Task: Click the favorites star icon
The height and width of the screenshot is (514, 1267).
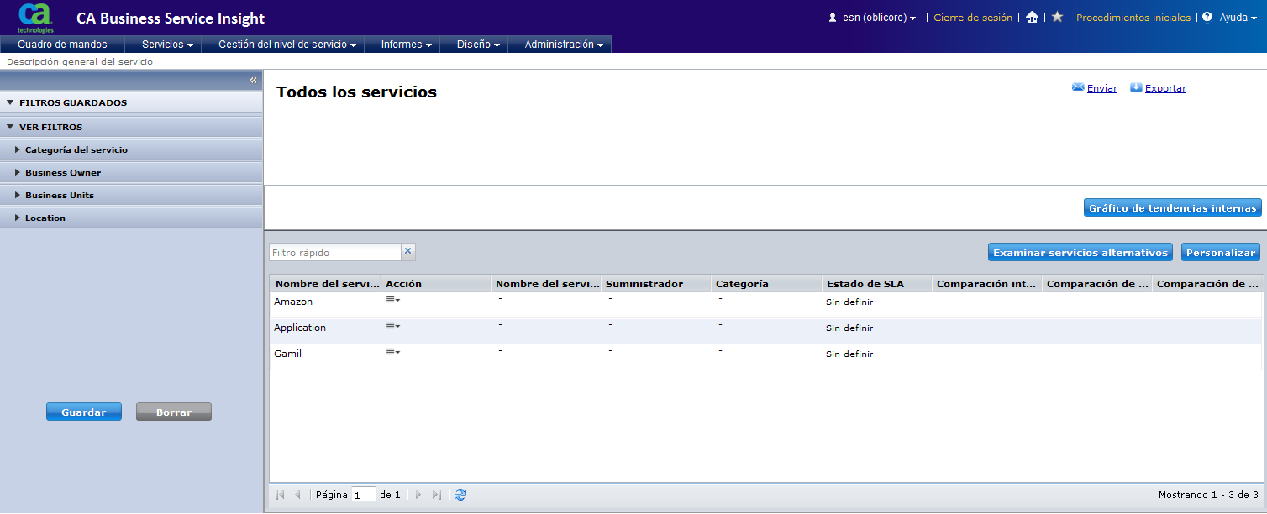Action: [x=1057, y=18]
